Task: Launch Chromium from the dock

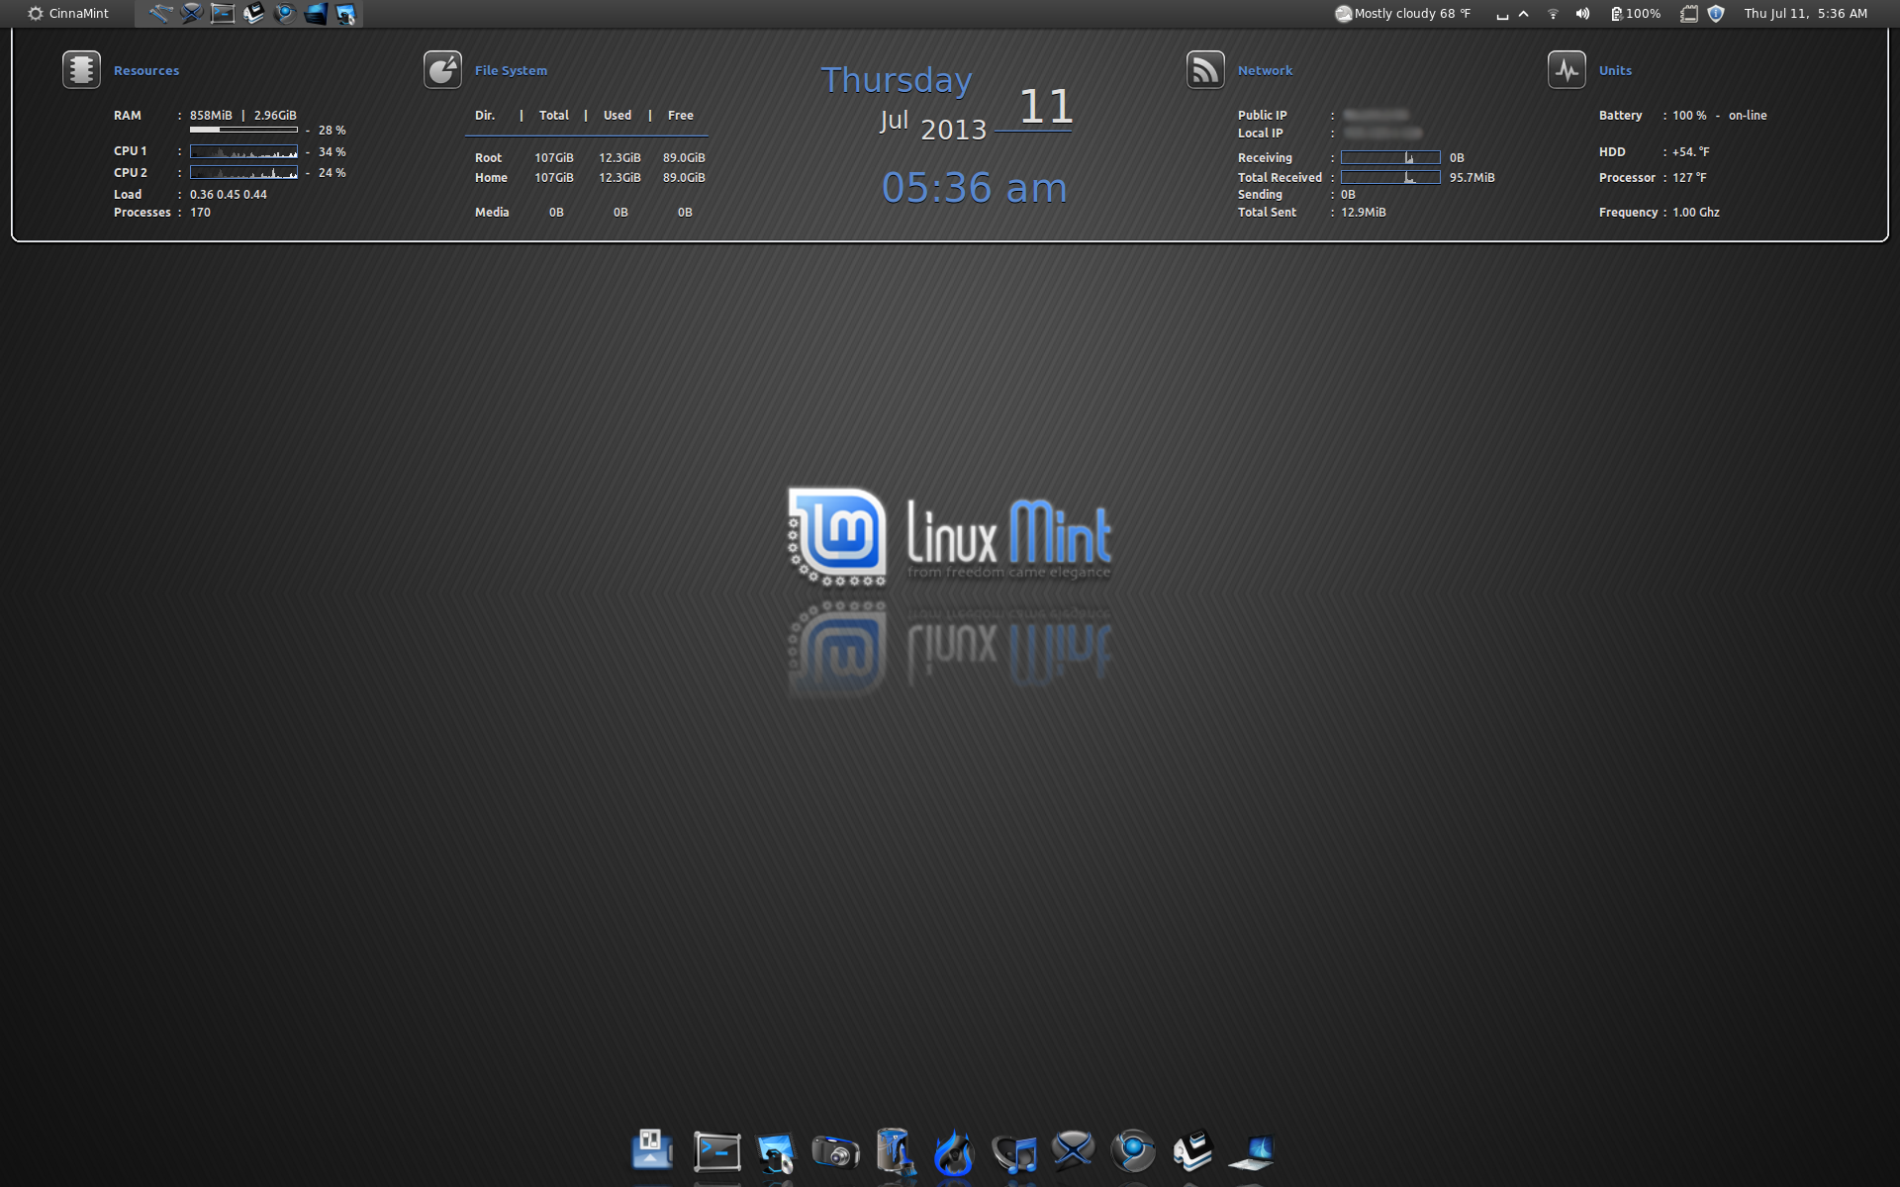Action: [1133, 1150]
